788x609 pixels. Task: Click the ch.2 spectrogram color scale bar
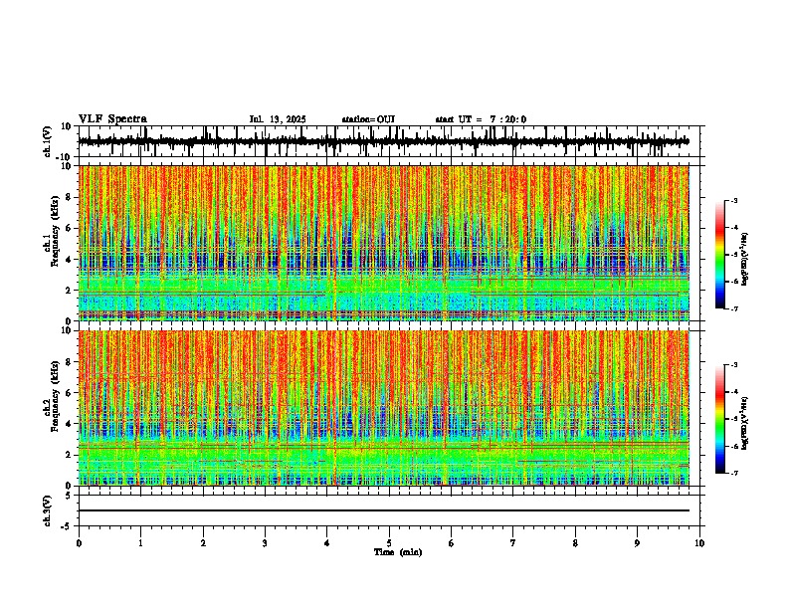click(720, 419)
